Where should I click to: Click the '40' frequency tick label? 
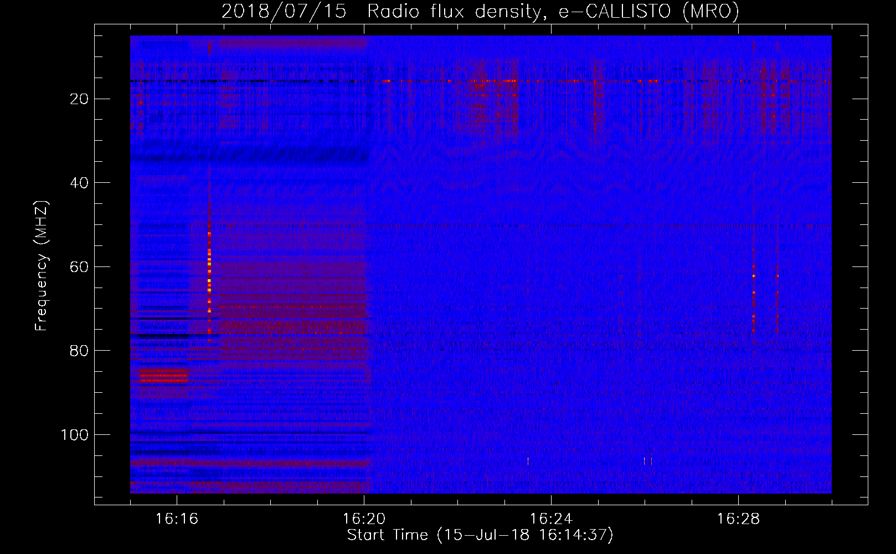tap(80, 183)
